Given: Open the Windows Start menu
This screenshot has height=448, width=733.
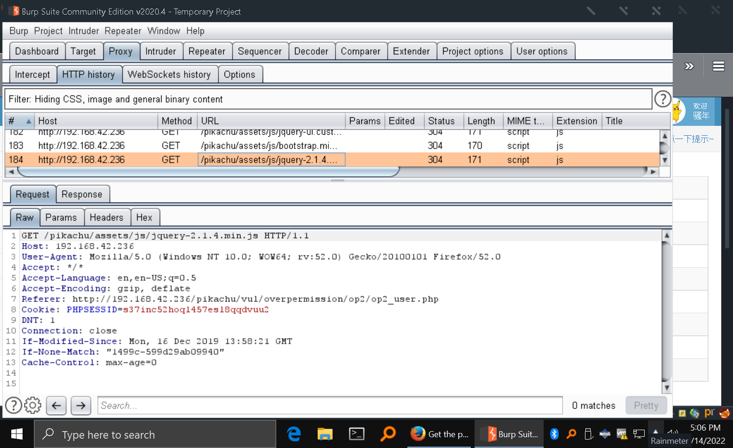Looking at the screenshot, I should coord(17,434).
